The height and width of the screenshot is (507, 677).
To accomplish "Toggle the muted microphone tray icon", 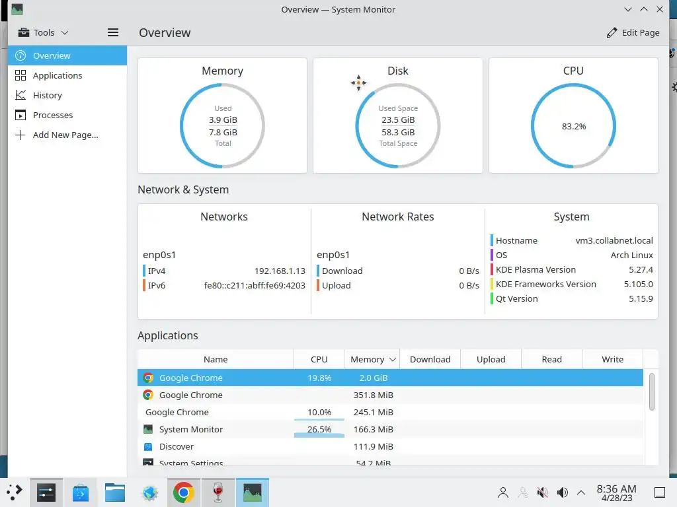I will pyautogui.click(x=542, y=492).
